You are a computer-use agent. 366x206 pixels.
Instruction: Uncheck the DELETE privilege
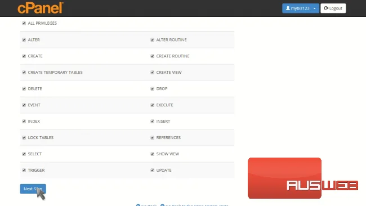[x=24, y=89]
